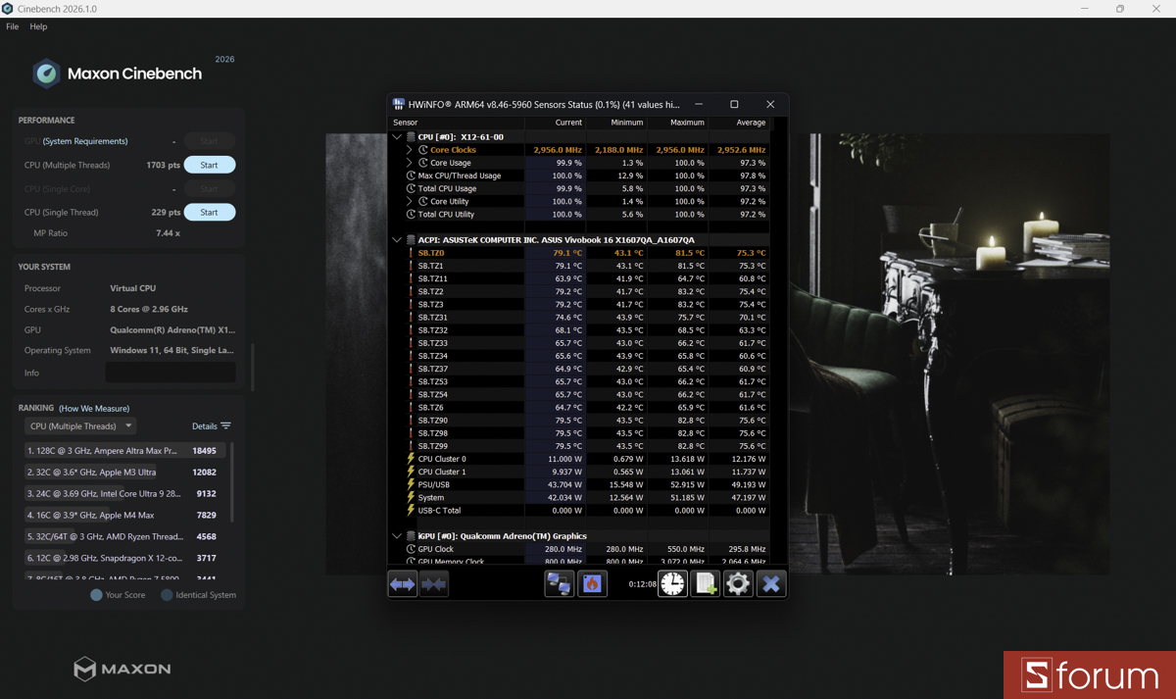The image size is (1176, 699).
Task: Collapse the ACPI ASUSTeK sensor group
Action: (x=397, y=240)
